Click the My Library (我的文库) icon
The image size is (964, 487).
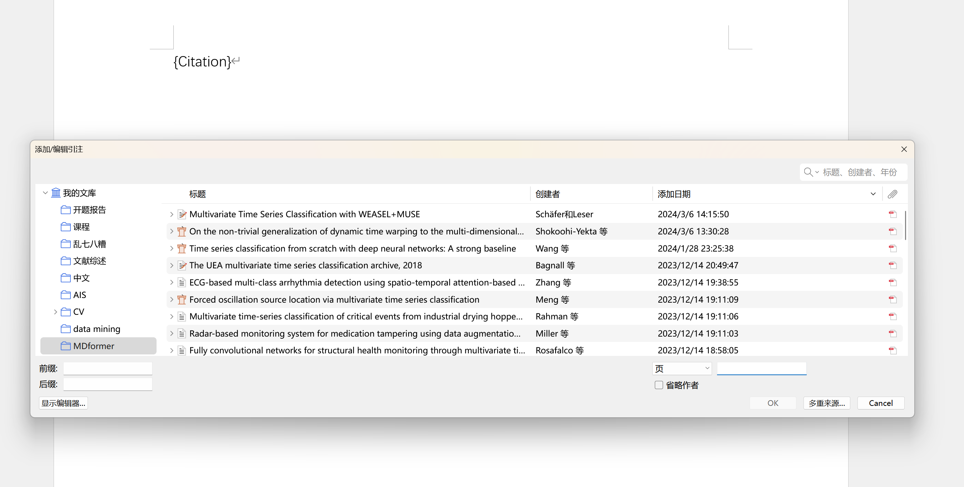tap(56, 193)
